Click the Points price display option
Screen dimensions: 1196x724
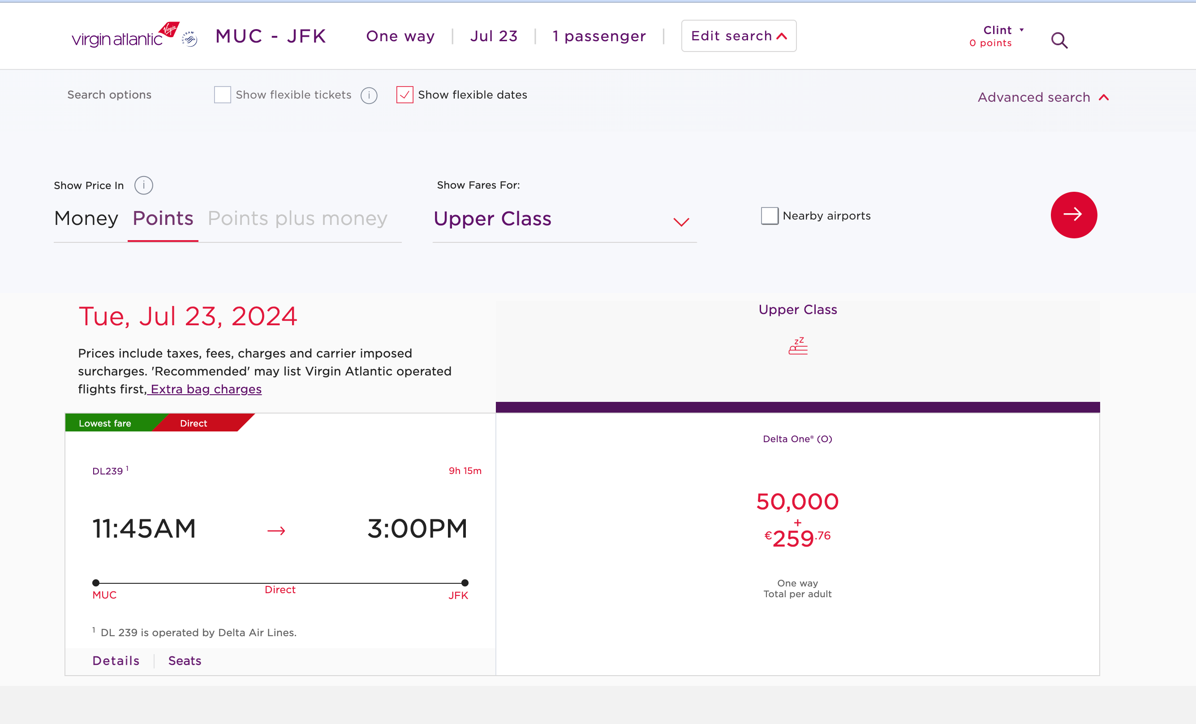point(162,218)
